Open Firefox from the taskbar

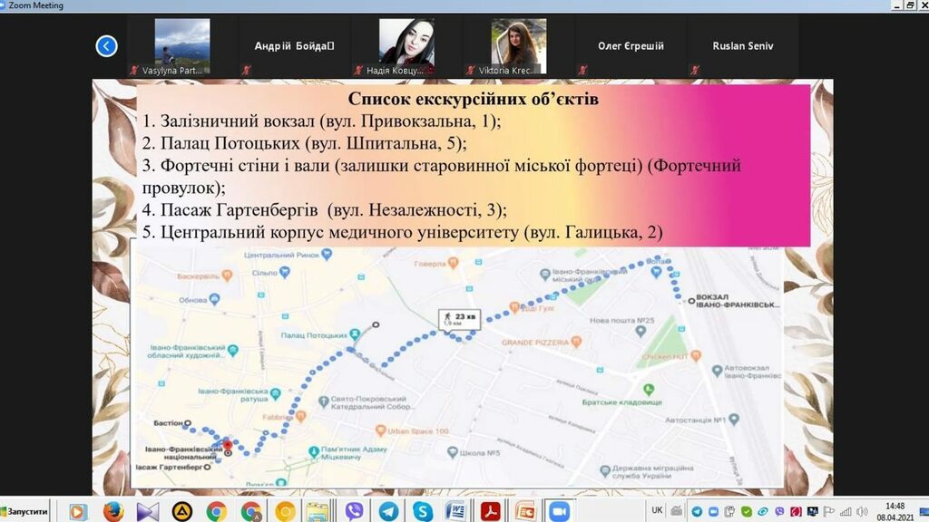click(112, 512)
